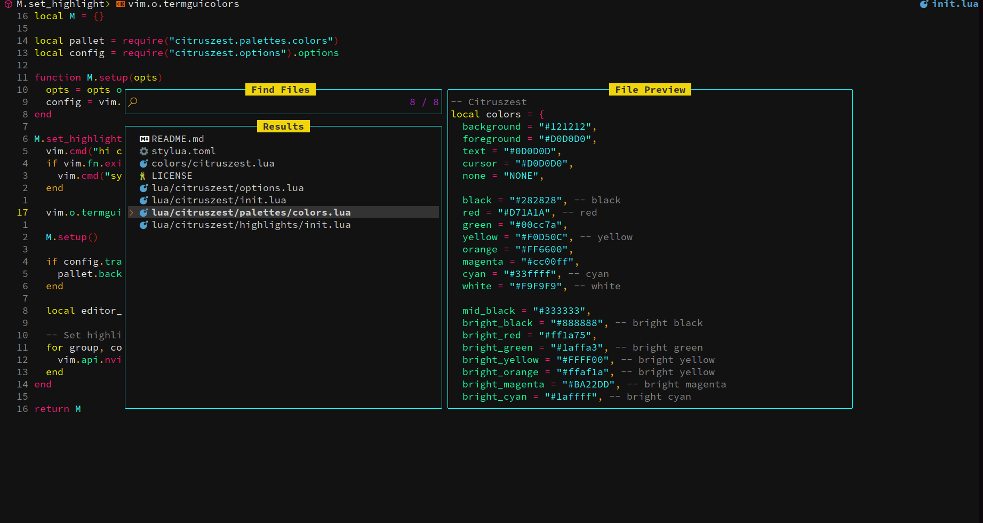Image resolution: width=983 pixels, height=523 pixels.
Task: Open README.md from the Results list
Action: click(x=178, y=139)
